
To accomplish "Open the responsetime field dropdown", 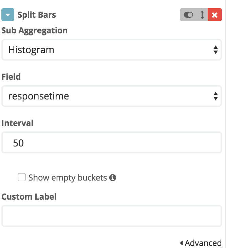I will point(112,96).
